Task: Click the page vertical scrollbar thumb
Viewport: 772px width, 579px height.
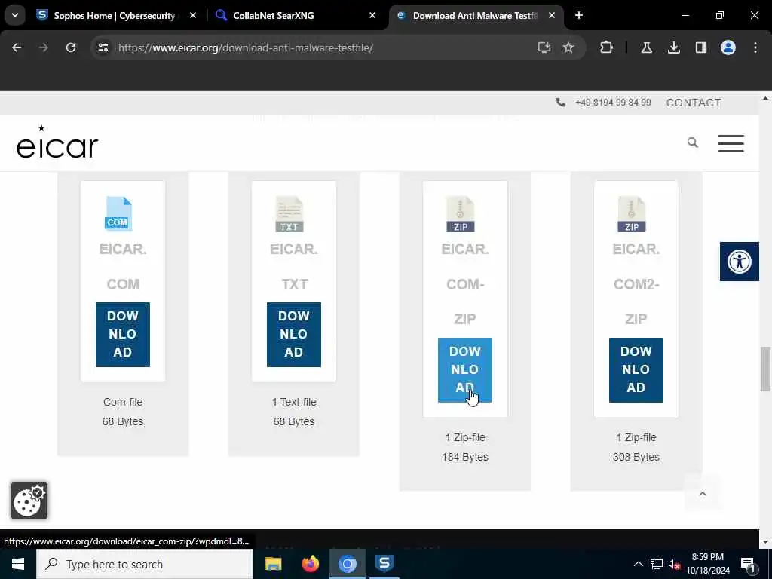Action: (x=765, y=368)
